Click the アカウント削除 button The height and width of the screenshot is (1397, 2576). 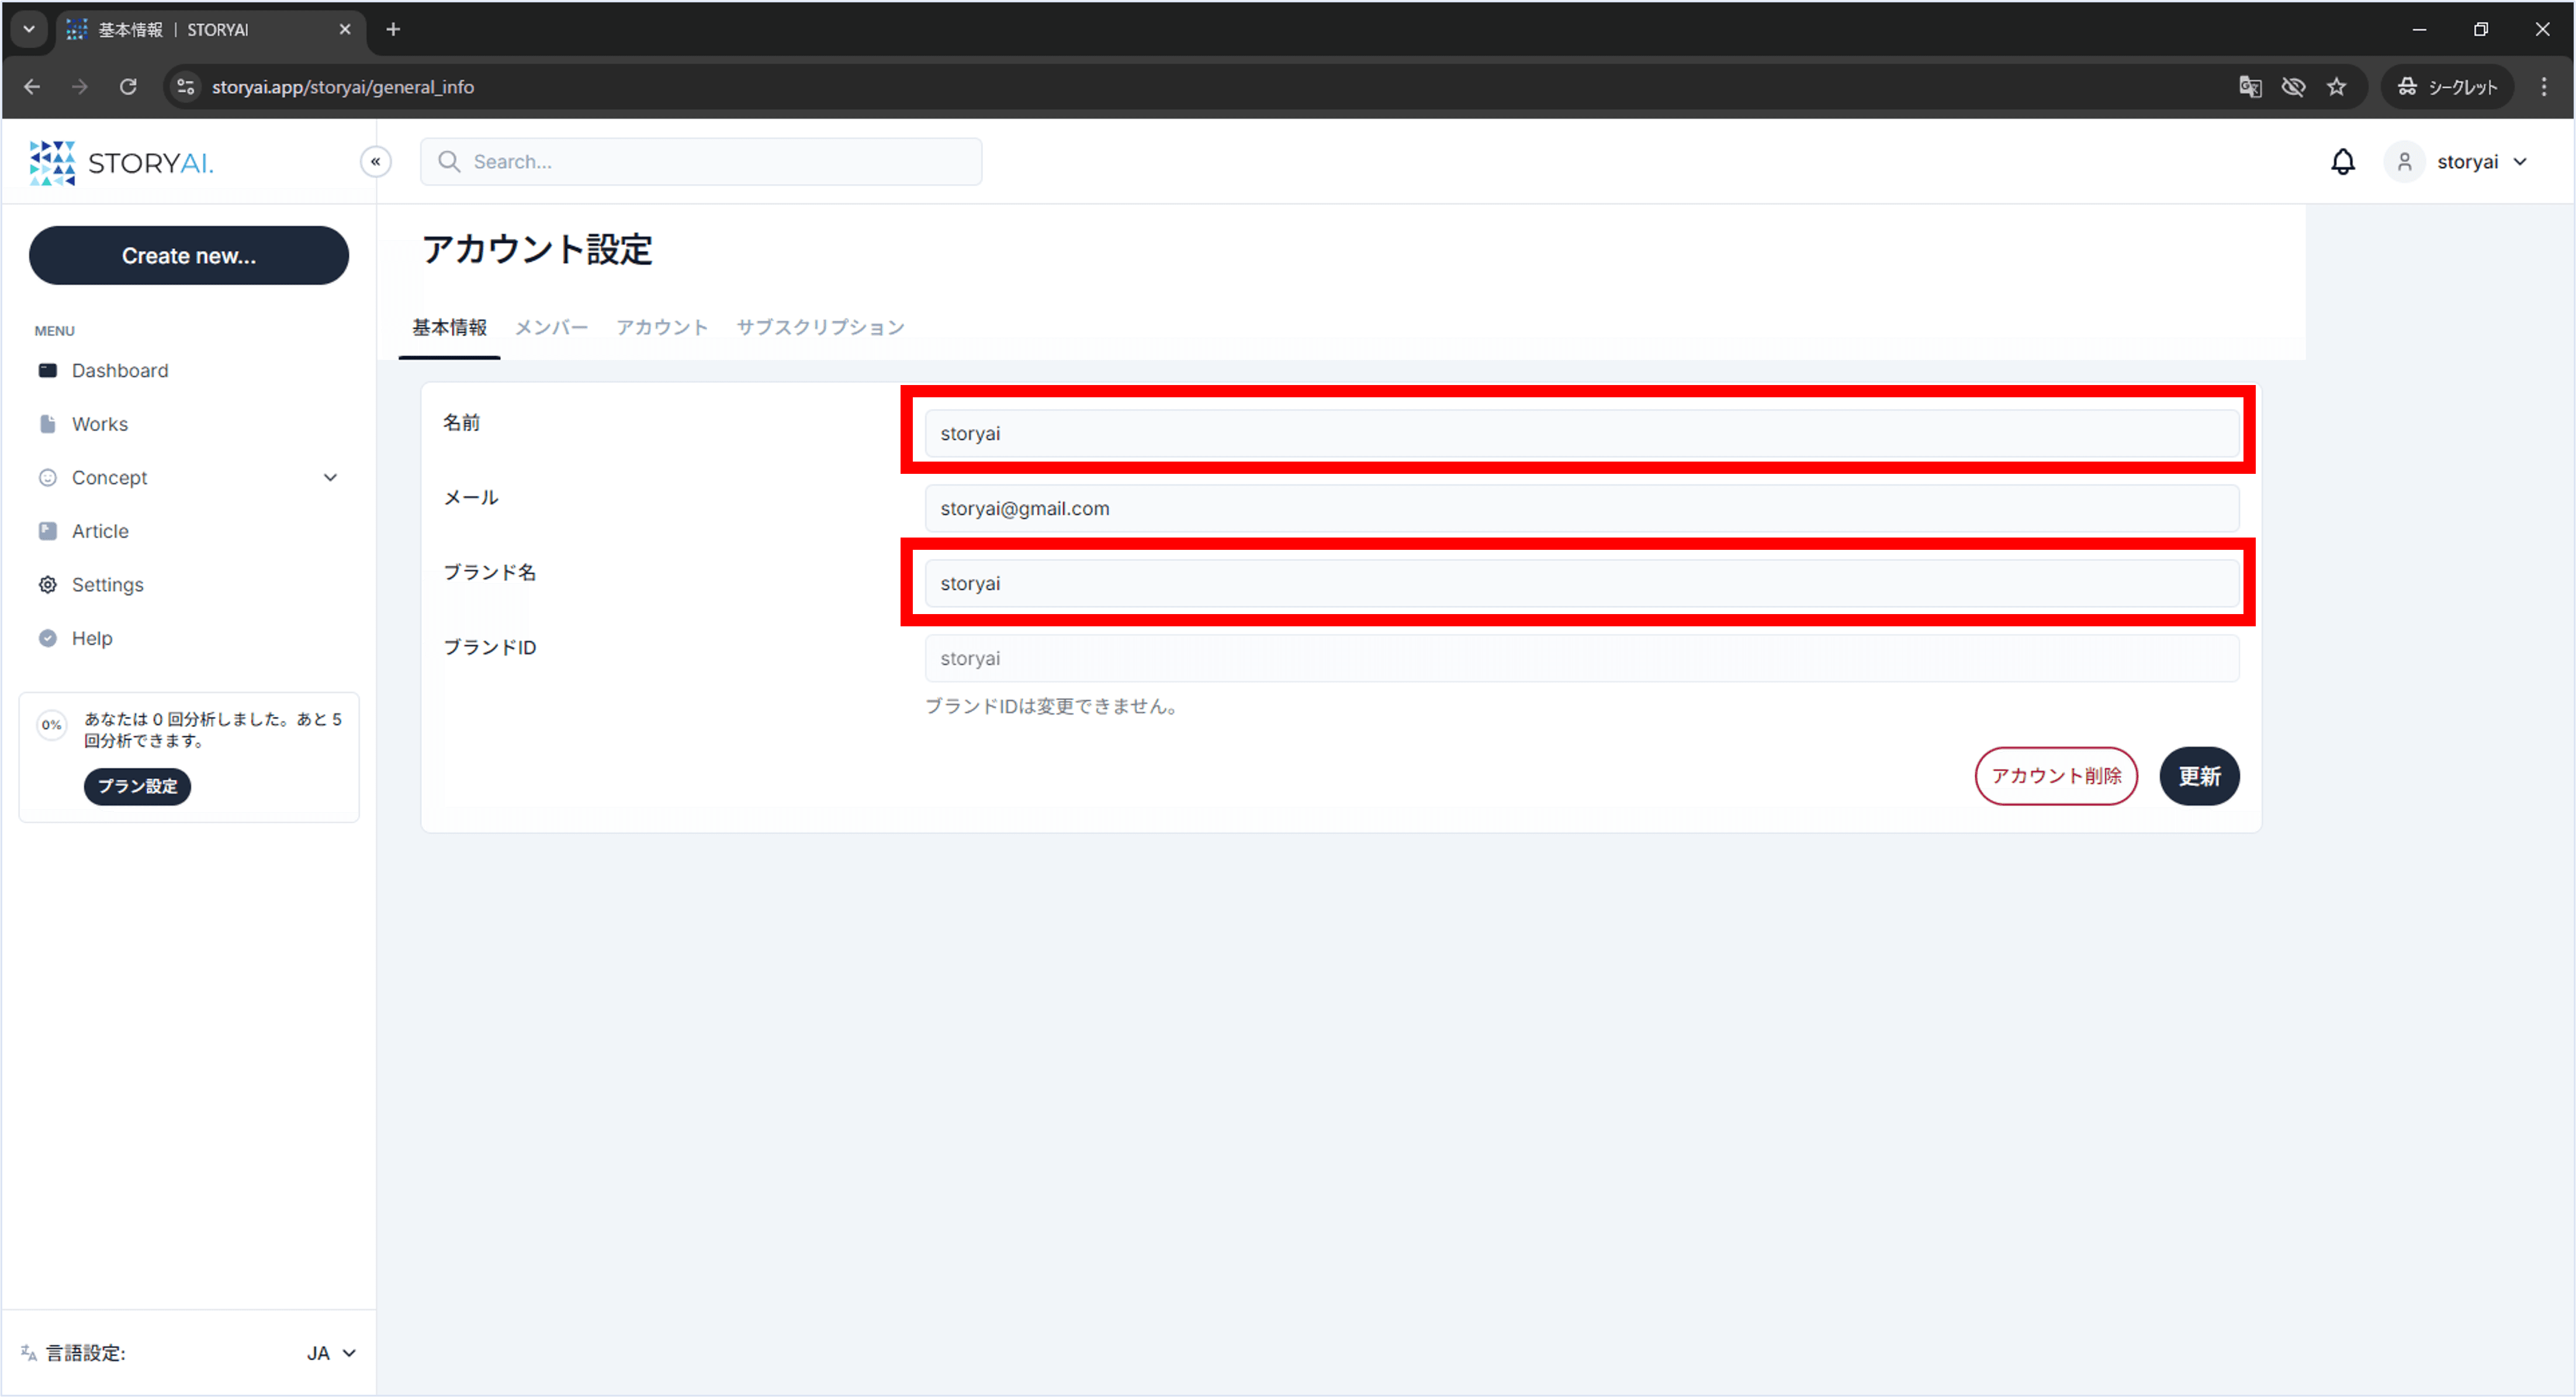2056,776
